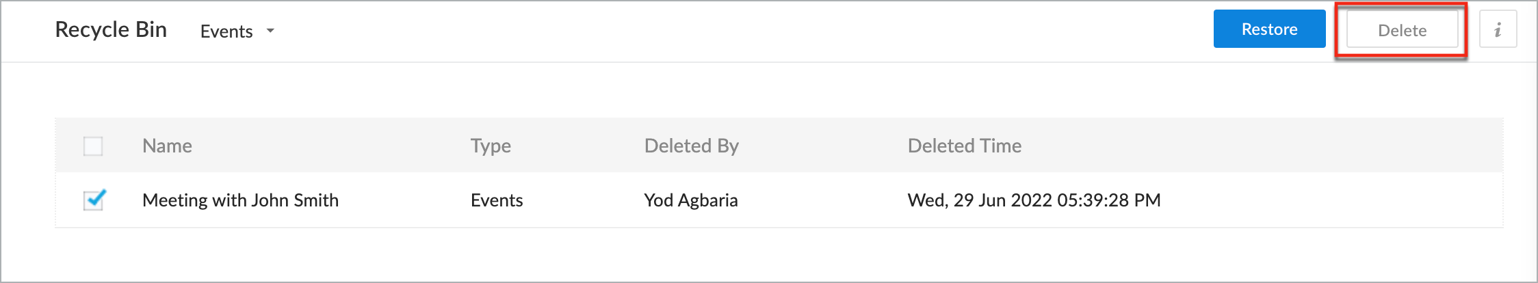1538x283 pixels.
Task: Click the Events type cell in row
Action: [497, 200]
